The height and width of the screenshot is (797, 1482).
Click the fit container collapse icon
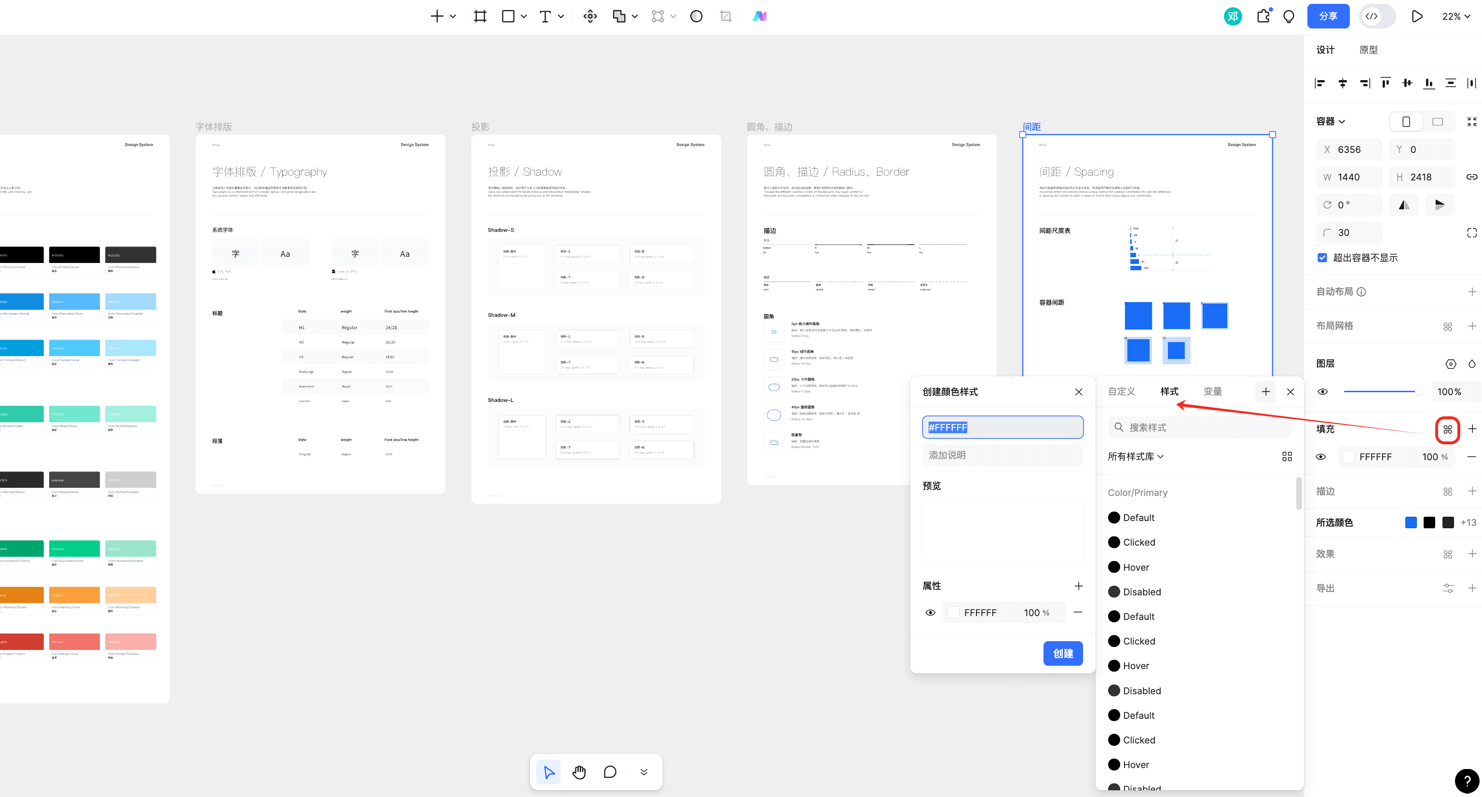coord(1472,122)
